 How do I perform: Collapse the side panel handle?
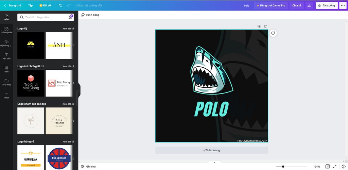79,90
